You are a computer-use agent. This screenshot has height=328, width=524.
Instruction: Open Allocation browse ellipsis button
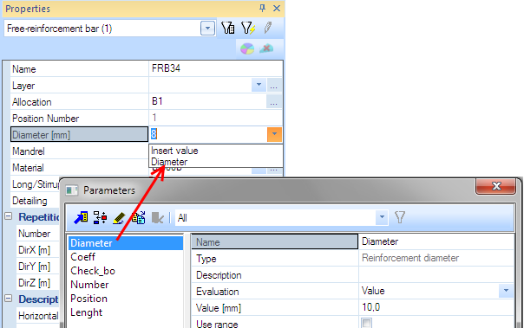[273, 101]
